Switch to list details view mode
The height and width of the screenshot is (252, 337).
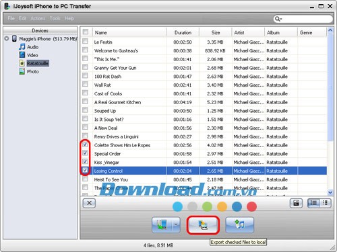click(313, 203)
